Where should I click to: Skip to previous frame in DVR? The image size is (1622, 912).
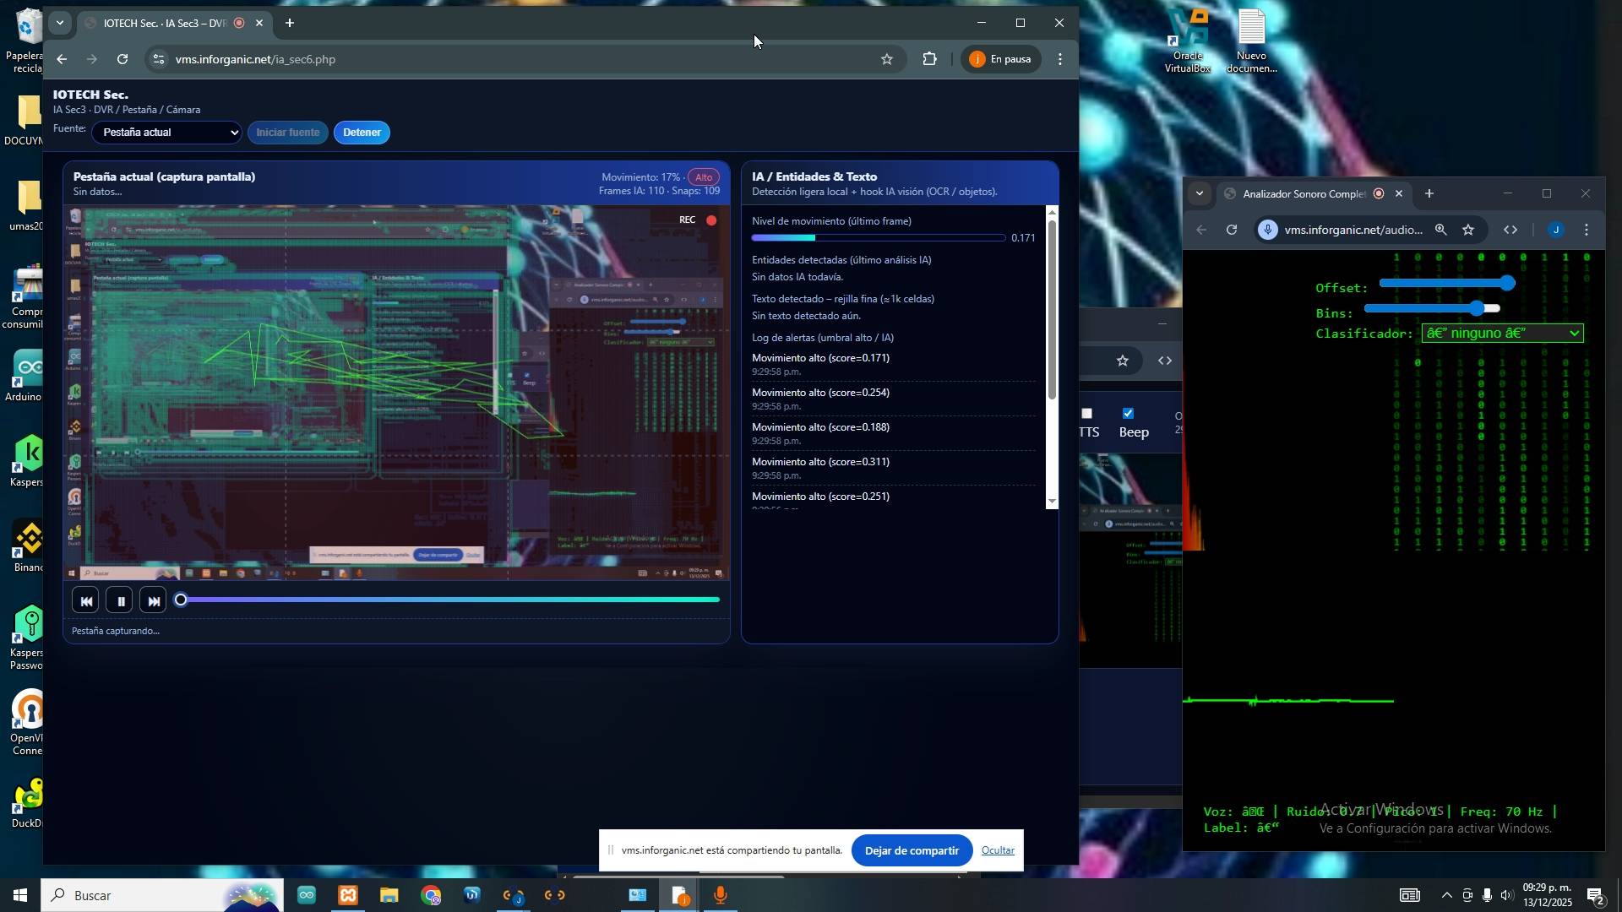point(85,601)
